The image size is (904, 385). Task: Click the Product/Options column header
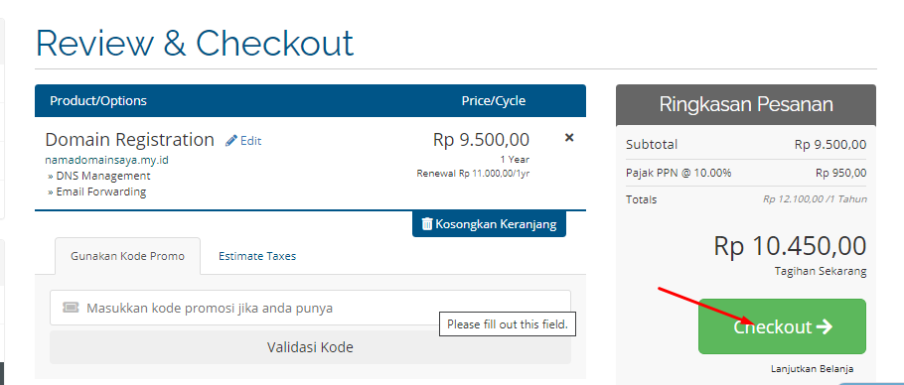click(x=98, y=100)
